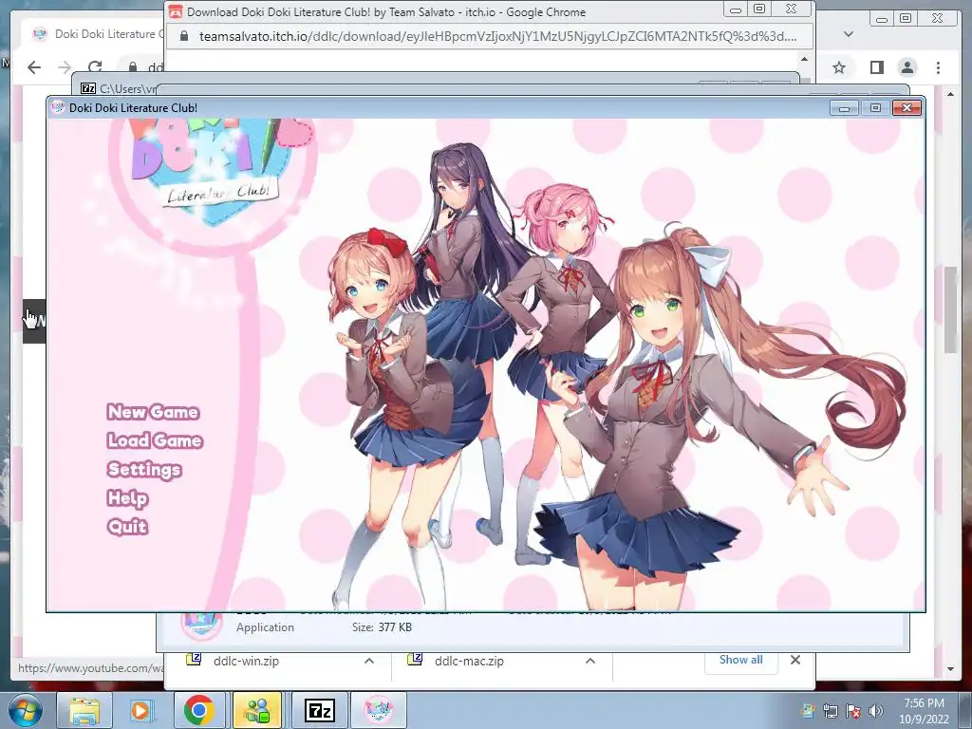Image resolution: width=972 pixels, height=729 pixels.
Task: Click padlock icon in itch.io popup
Action: [x=183, y=36]
